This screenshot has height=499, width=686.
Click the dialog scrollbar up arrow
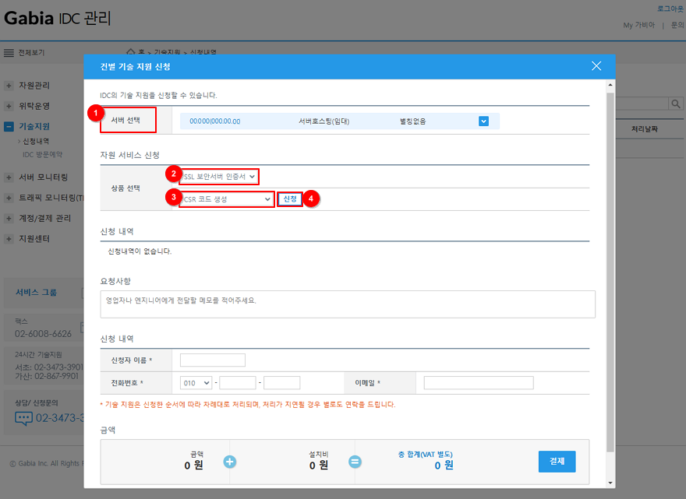pyautogui.click(x=610, y=85)
